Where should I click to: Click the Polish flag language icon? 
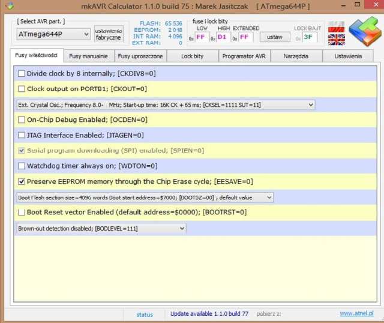[x=336, y=26]
